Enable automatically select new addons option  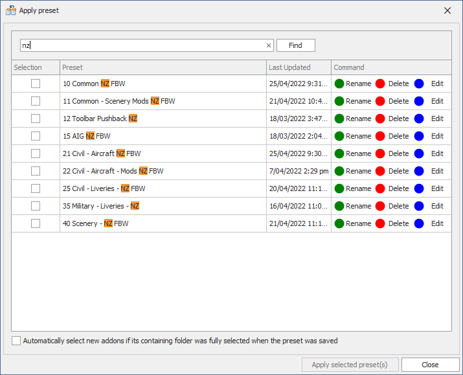pyautogui.click(x=16, y=341)
